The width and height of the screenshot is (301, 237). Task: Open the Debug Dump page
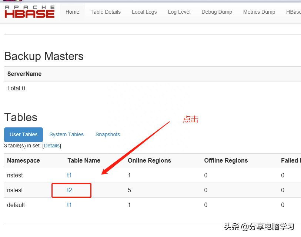point(217,12)
